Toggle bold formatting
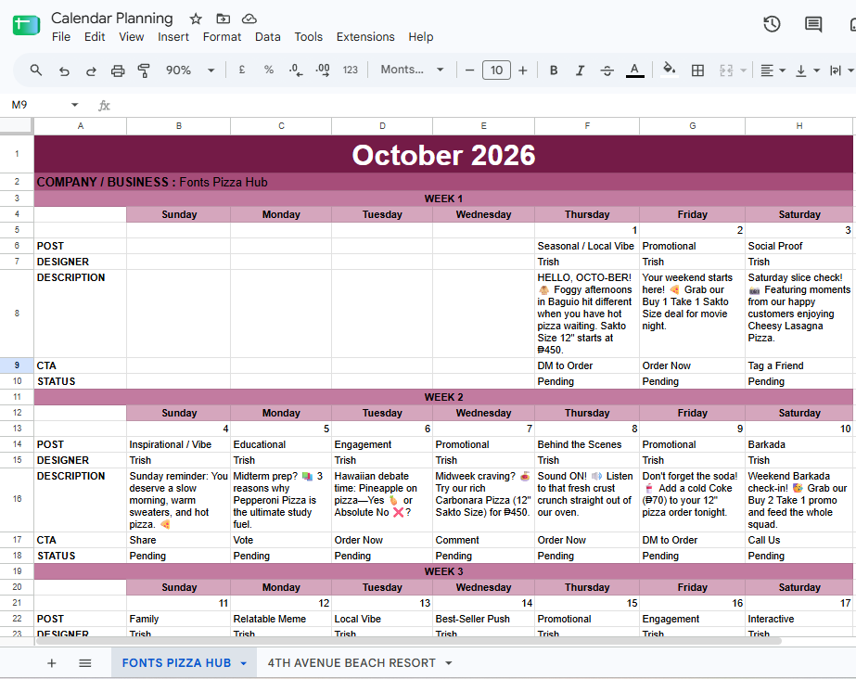The width and height of the screenshot is (856, 679). [554, 70]
